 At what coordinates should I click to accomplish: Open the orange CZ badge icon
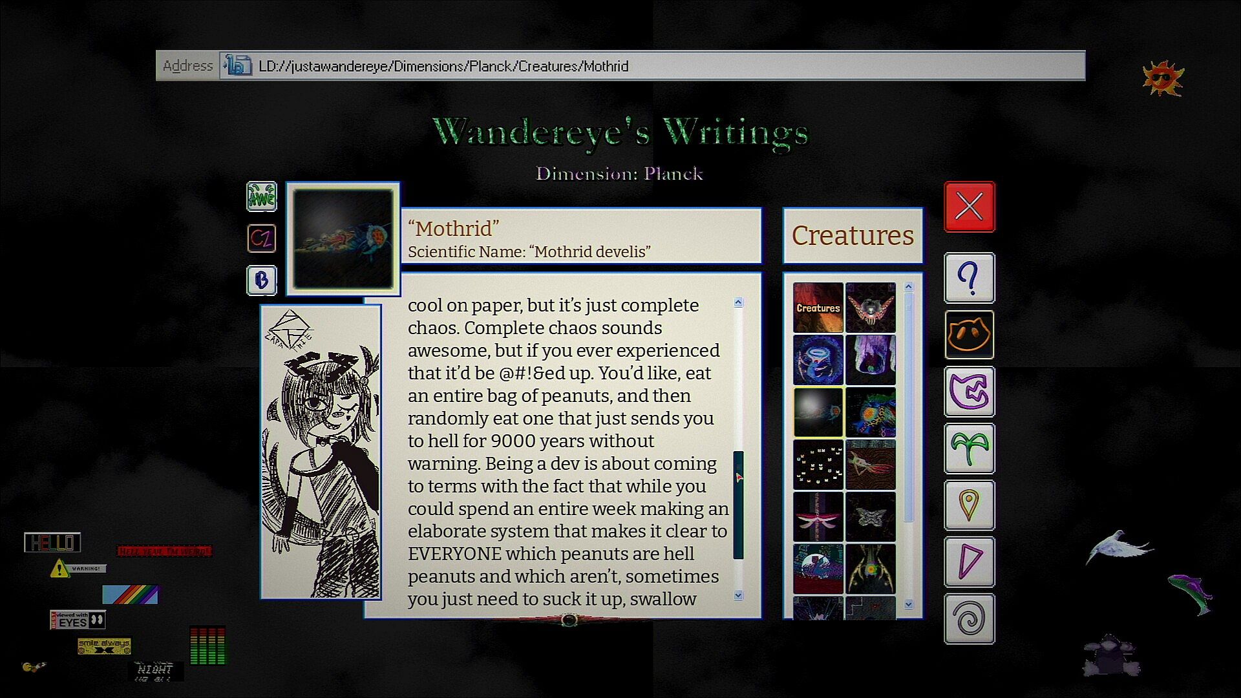pos(262,238)
